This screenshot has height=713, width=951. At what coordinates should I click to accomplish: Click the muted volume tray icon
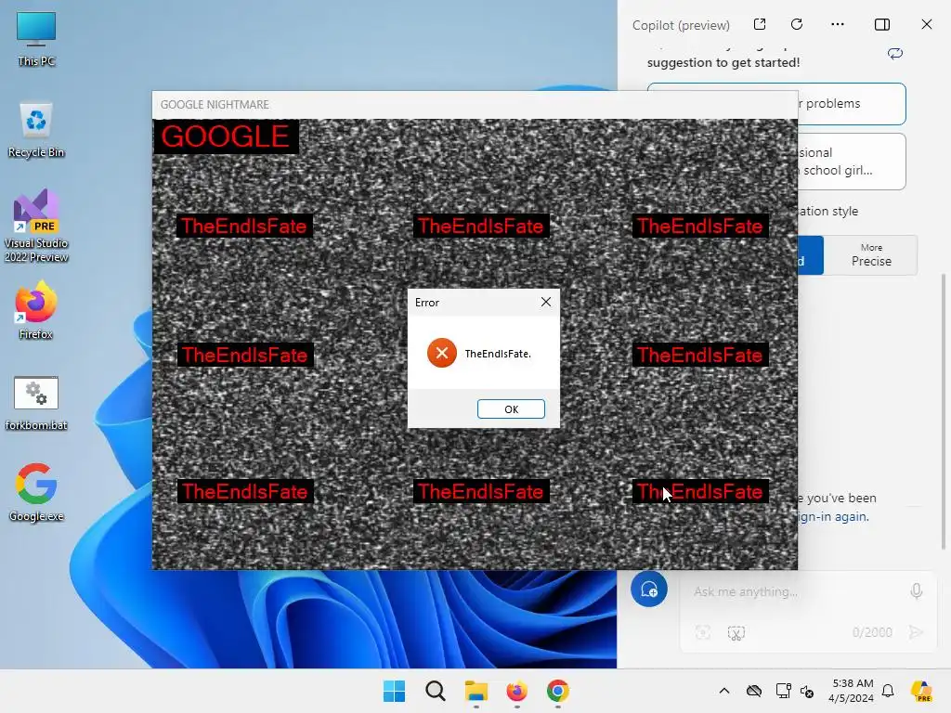pos(807,691)
